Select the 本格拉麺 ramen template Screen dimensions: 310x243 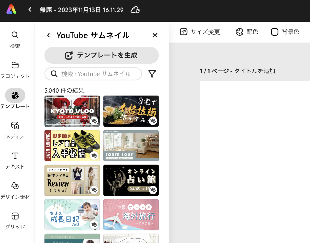tap(131, 111)
